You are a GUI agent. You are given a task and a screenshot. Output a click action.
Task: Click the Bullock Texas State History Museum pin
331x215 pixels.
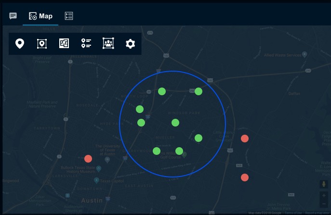(98, 169)
